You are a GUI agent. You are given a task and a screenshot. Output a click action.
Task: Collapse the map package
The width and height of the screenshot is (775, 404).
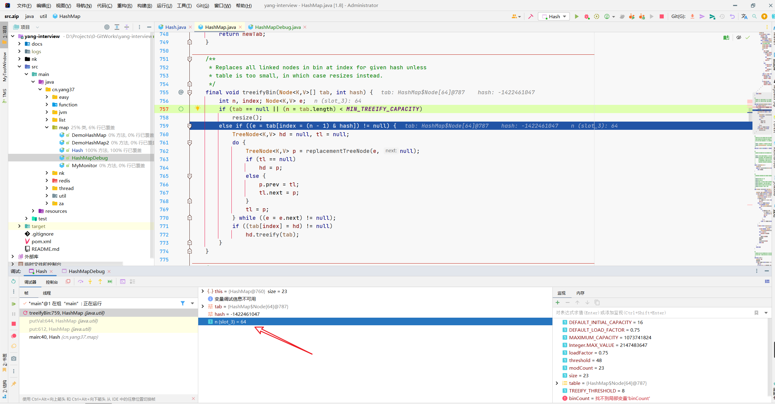47,127
